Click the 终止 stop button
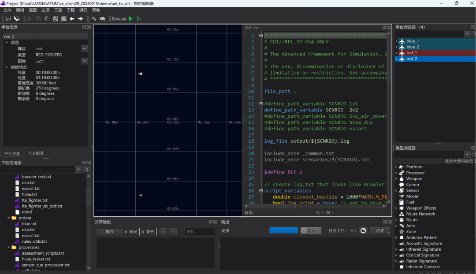Viewport: 476px width, 274px height. 311,230
